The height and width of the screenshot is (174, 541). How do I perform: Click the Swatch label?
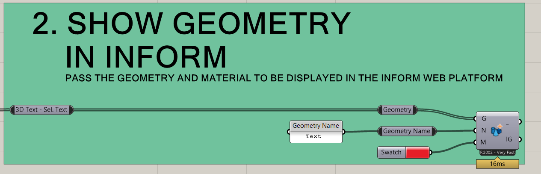click(391, 153)
